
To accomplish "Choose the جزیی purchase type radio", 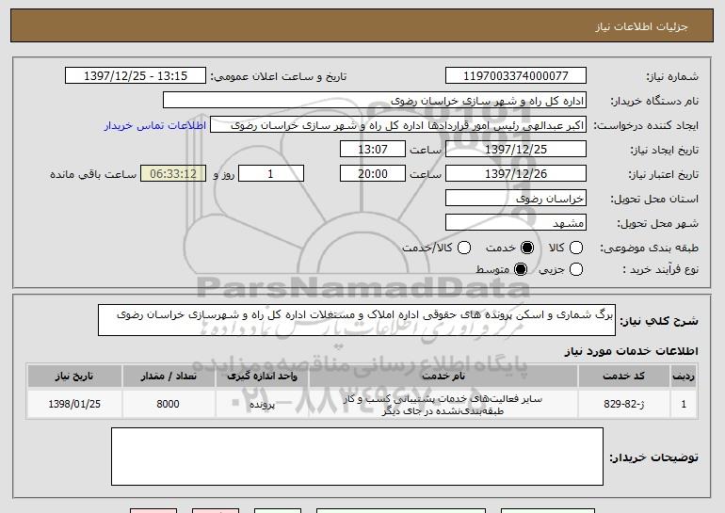I will pyautogui.click(x=575, y=269).
